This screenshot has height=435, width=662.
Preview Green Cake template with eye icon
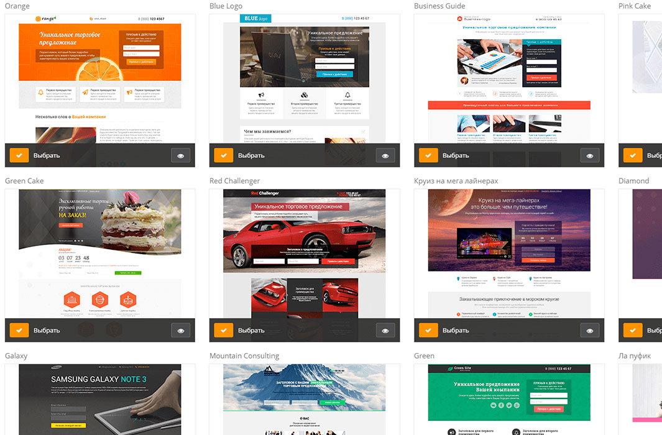click(x=181, y=331)
